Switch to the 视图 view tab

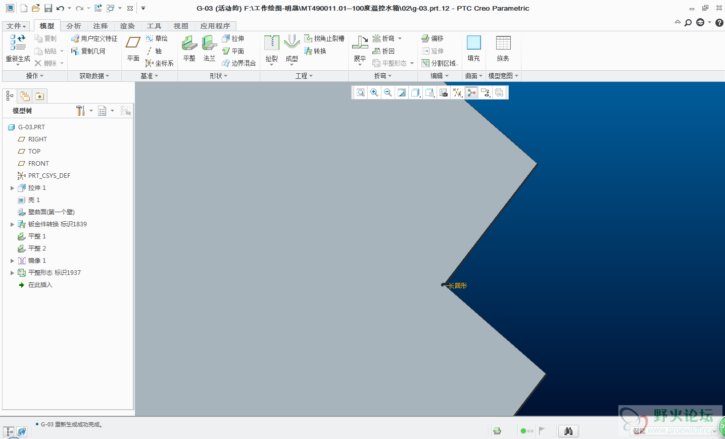[x=181, y=26]
